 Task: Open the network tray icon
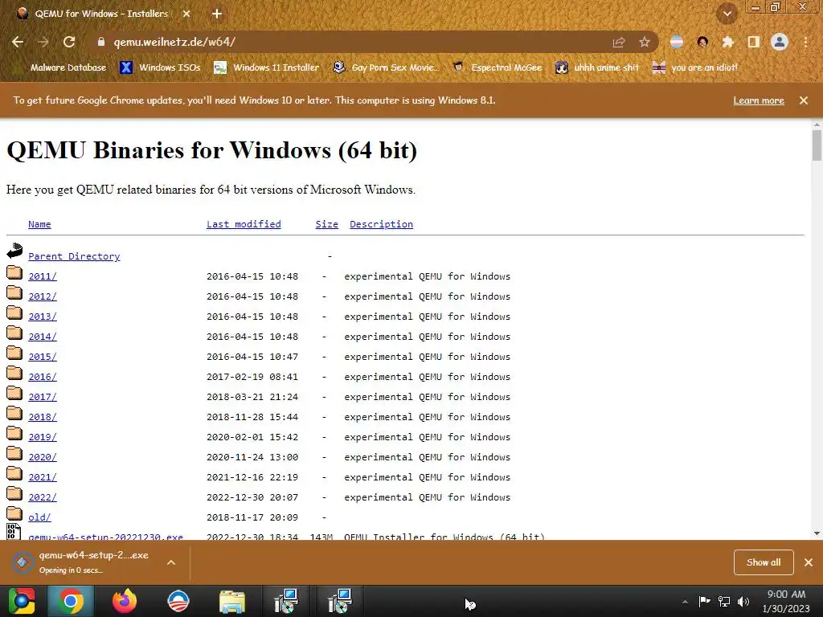(724, 602)
